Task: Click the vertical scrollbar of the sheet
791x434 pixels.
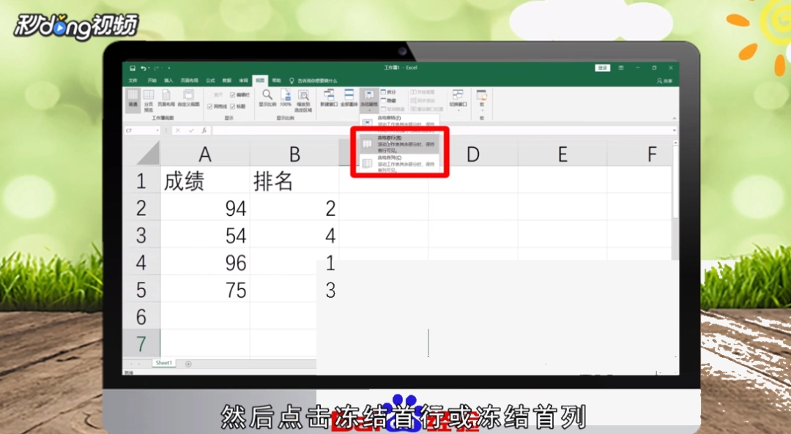Action: [x=675, y=182]
